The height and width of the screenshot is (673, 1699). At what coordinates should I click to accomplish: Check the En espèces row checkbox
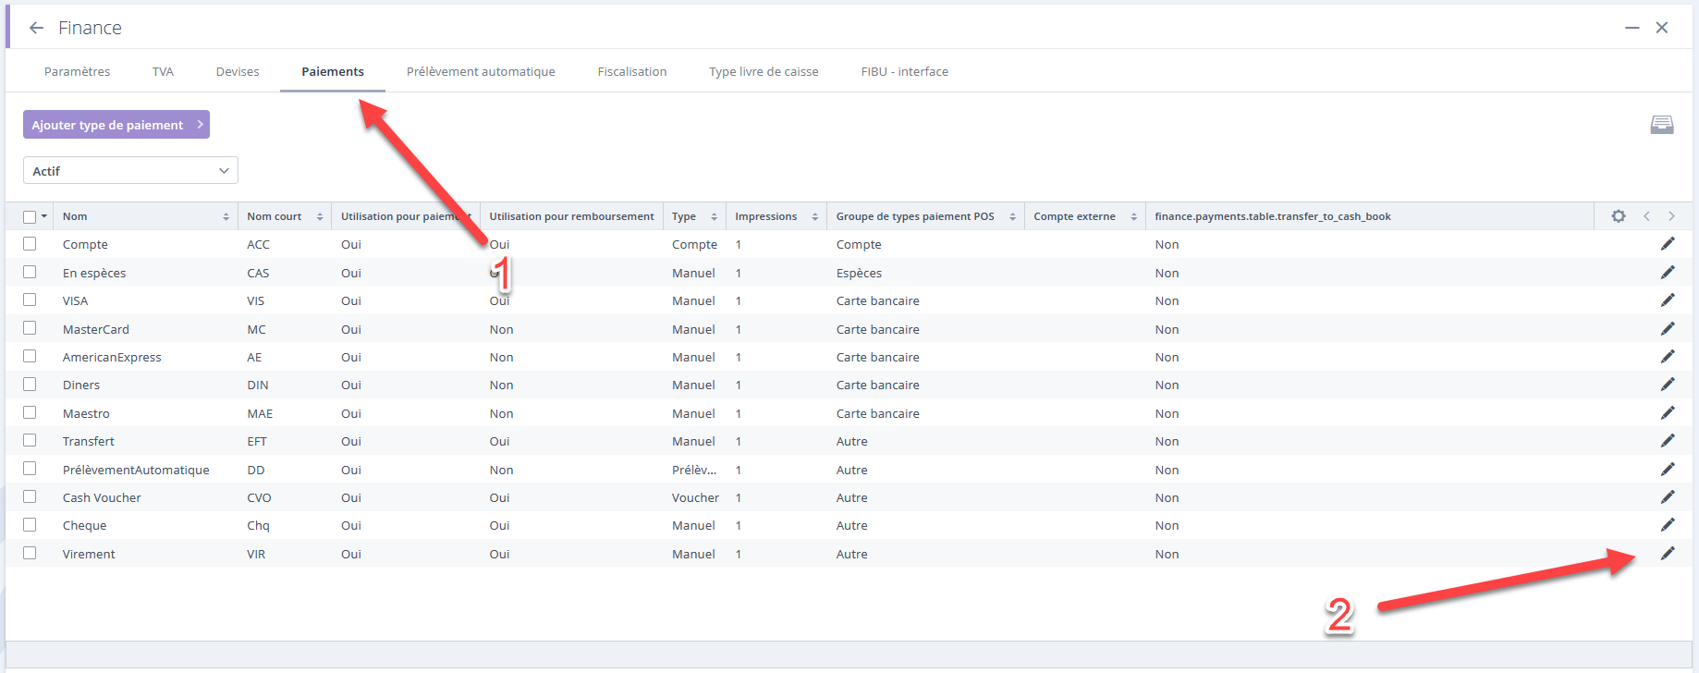coord(30,272)
